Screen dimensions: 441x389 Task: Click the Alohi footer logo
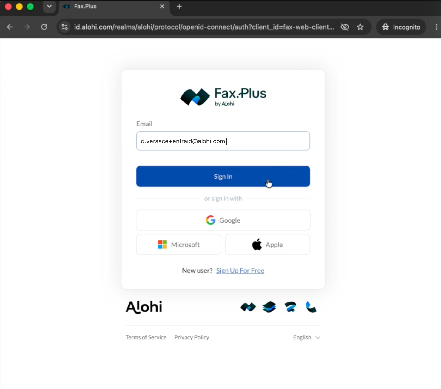(144, 307)
